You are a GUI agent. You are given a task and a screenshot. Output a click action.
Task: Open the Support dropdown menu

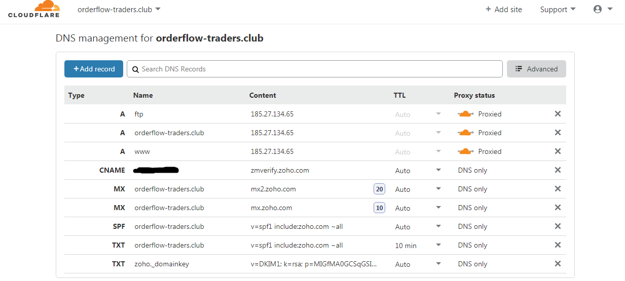(558, 9)
